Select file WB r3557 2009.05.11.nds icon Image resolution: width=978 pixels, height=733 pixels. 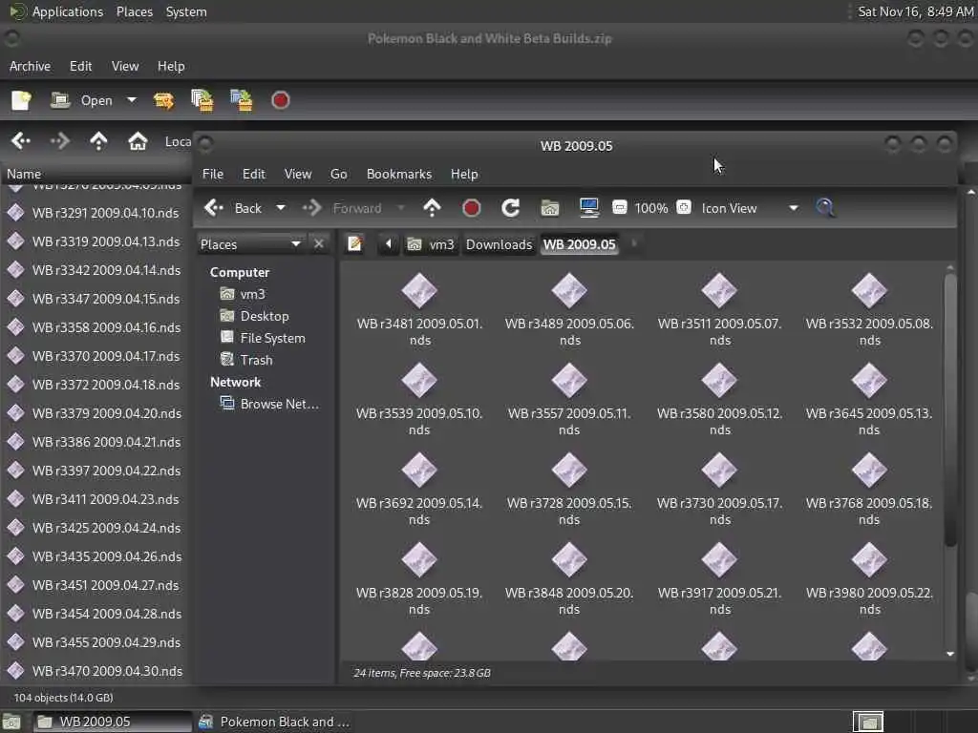(x=569, y=381)
